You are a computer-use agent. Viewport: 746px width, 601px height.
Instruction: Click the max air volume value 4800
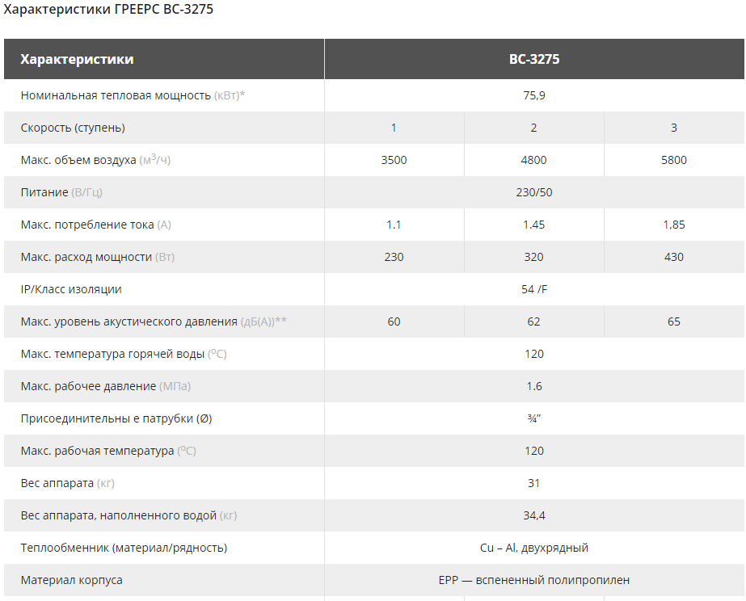(x=534, y=160)
